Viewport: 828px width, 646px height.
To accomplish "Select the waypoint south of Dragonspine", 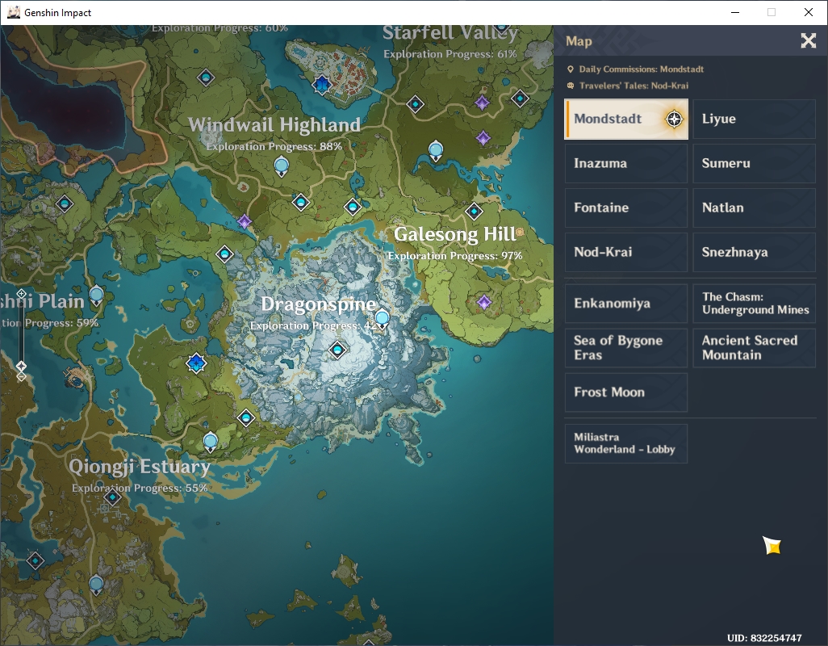I will pos(246,417).
